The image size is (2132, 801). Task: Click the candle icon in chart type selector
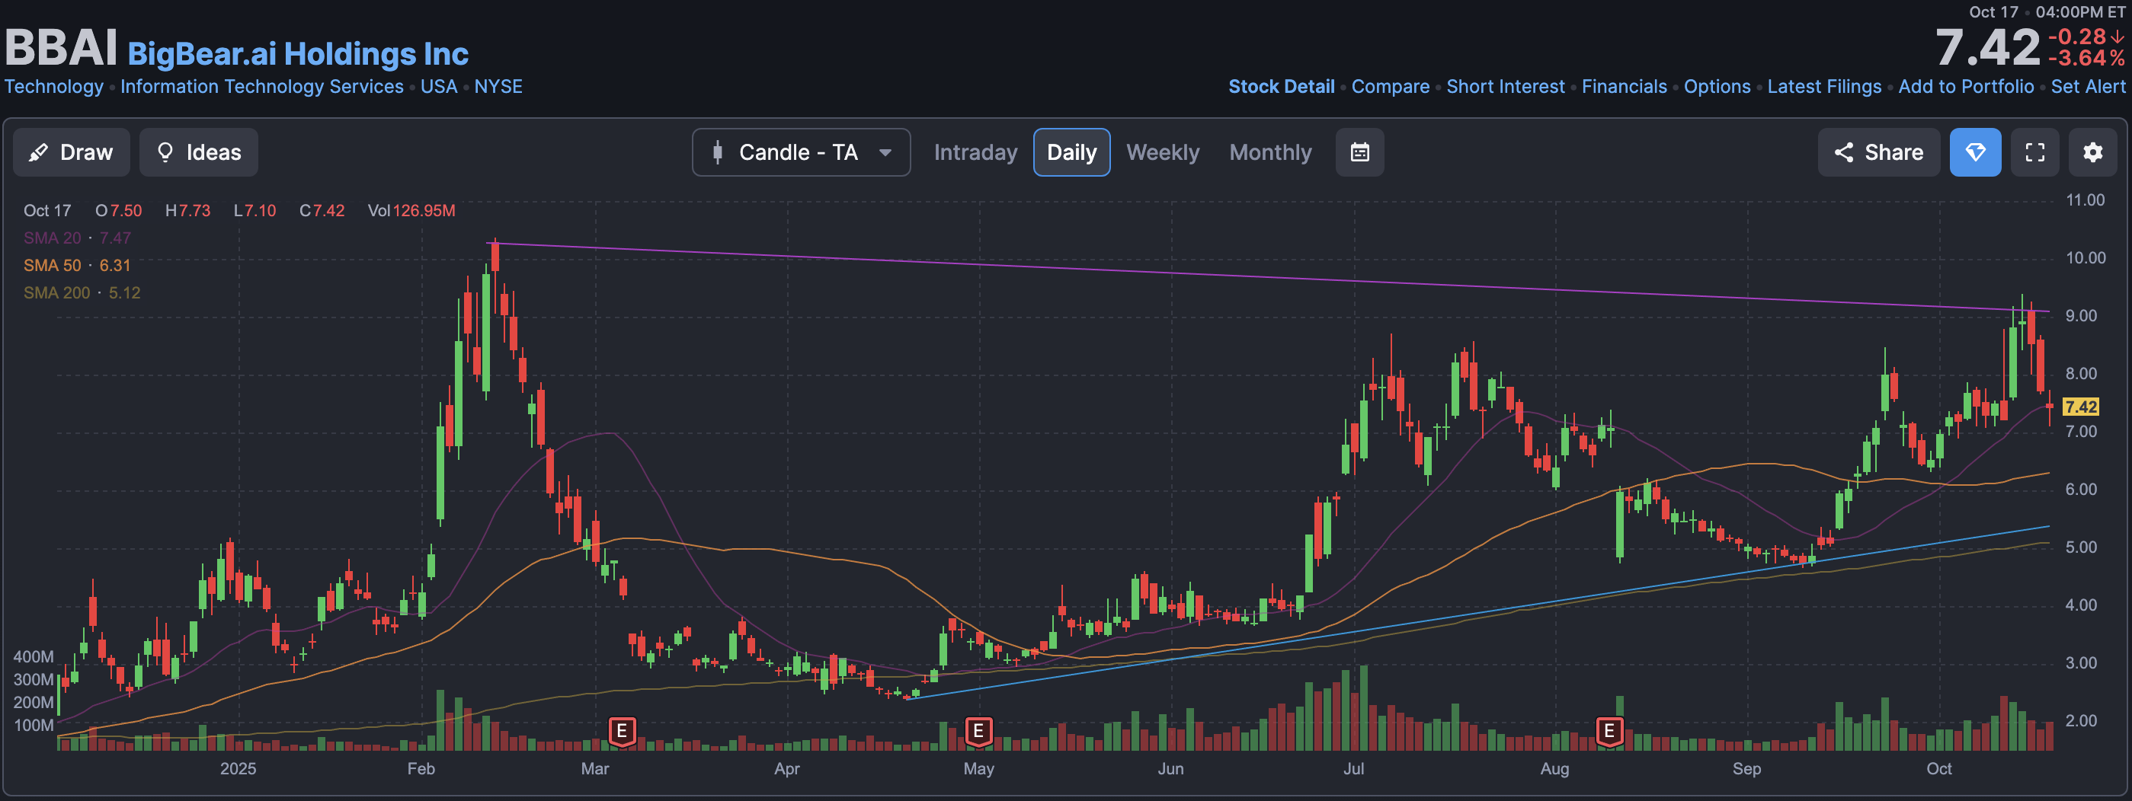coord(718,152)
